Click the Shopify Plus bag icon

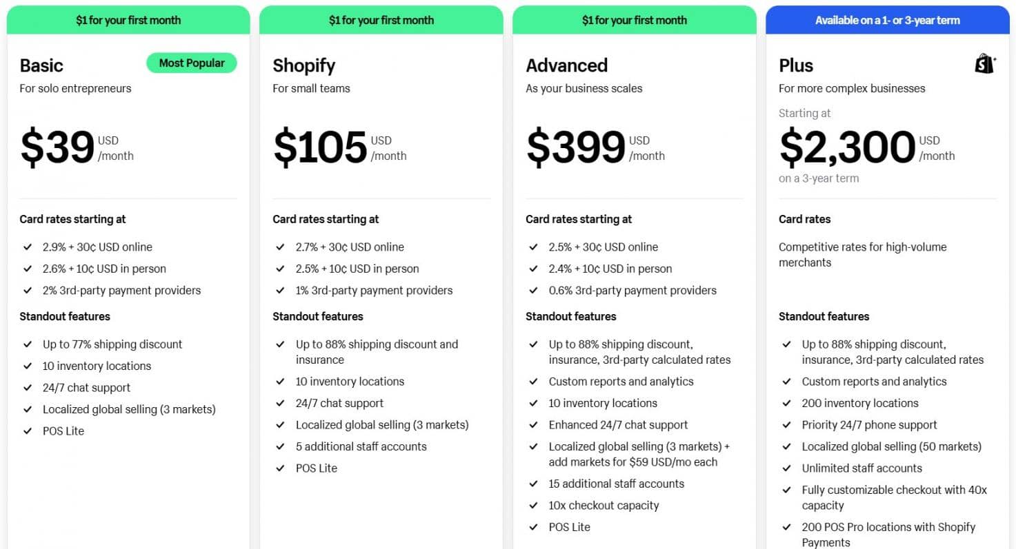(985, 64)
